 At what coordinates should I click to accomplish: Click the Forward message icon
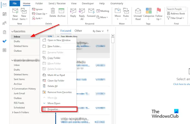coord(91,11)
